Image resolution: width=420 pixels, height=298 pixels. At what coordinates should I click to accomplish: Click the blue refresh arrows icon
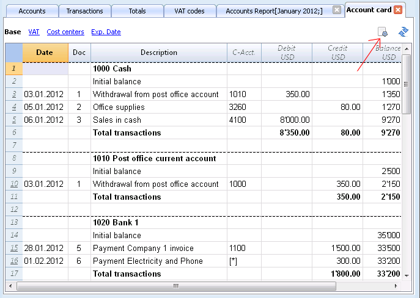point(403,32)
